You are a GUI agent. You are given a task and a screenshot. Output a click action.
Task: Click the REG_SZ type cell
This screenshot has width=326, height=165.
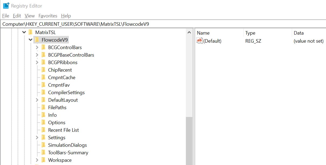tap(253, 41)
